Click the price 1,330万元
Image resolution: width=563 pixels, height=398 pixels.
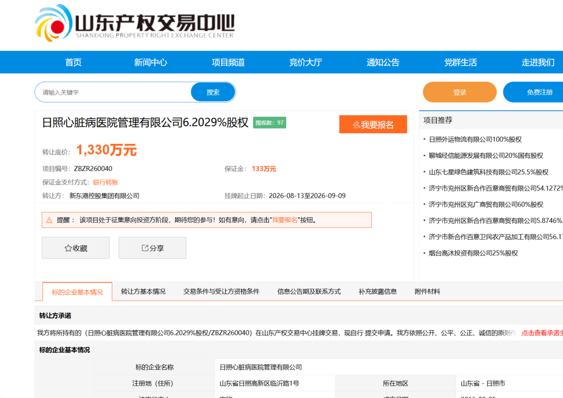coord(106,150)
